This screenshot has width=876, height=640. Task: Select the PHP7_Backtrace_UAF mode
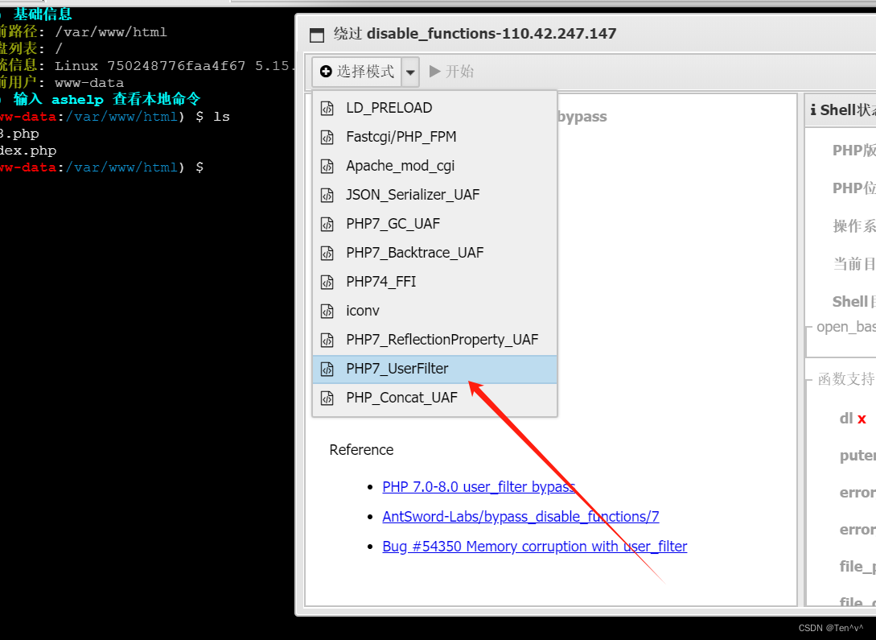(x=414, y=252)
